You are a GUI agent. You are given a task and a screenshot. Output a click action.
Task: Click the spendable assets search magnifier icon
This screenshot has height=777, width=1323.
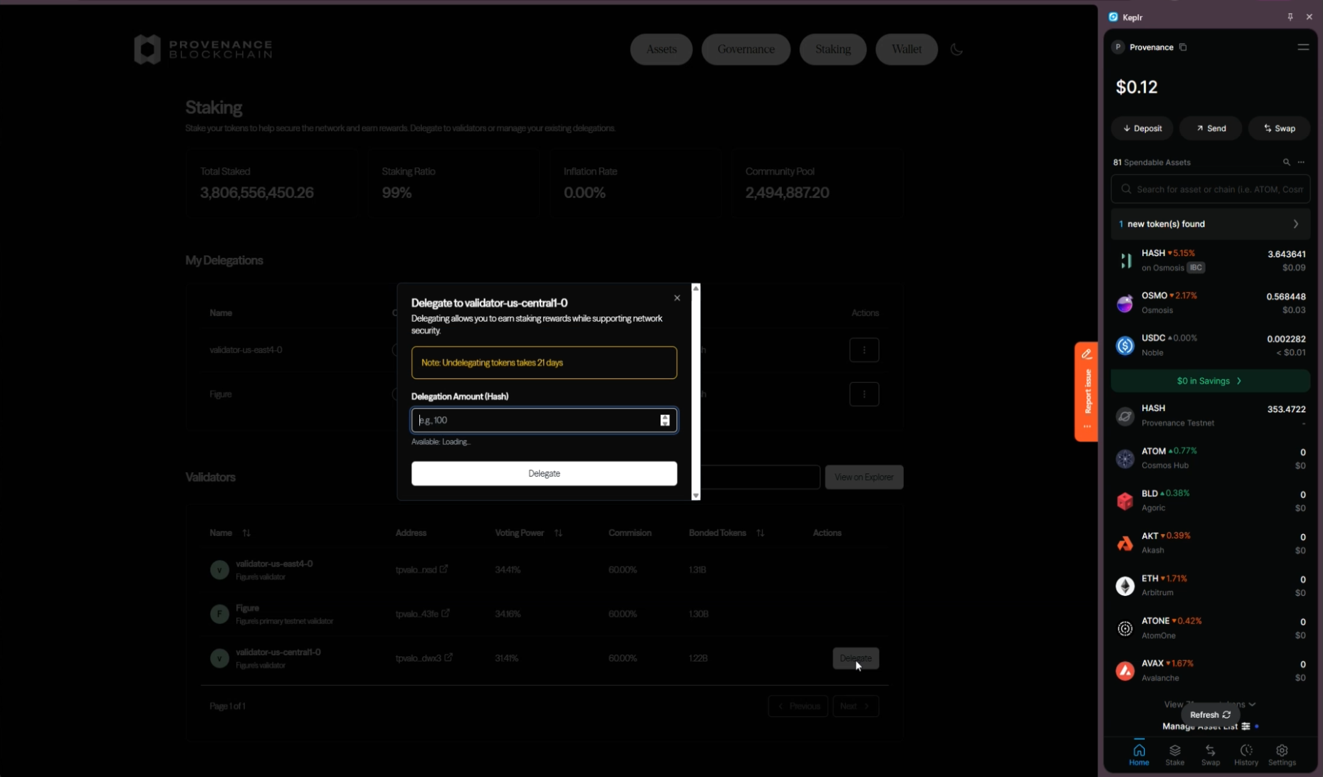tap(1286, 162)
